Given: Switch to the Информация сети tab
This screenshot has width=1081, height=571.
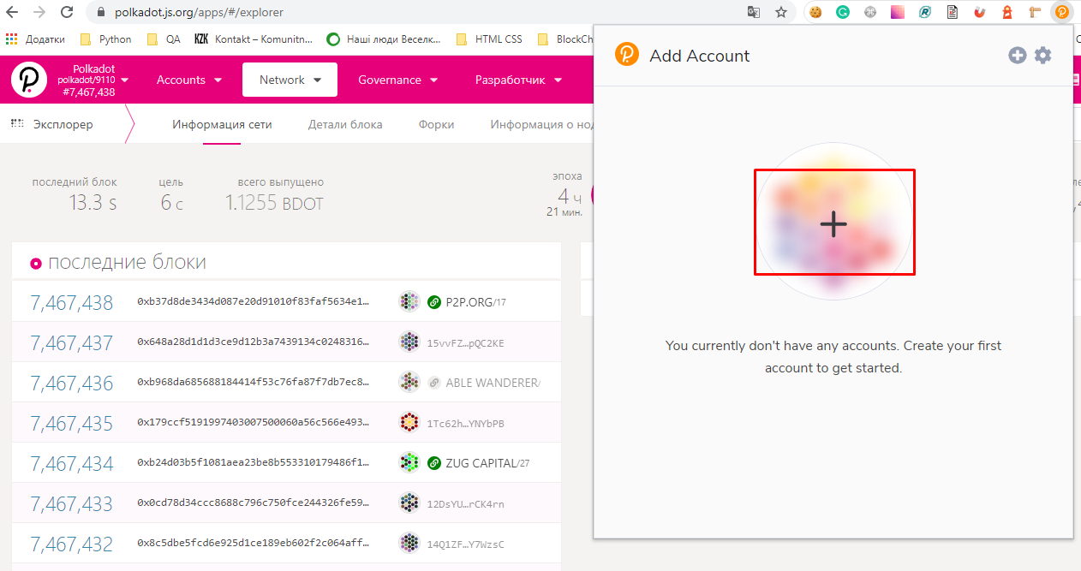Looking at the screenshot, I should [x=222, y=124].
